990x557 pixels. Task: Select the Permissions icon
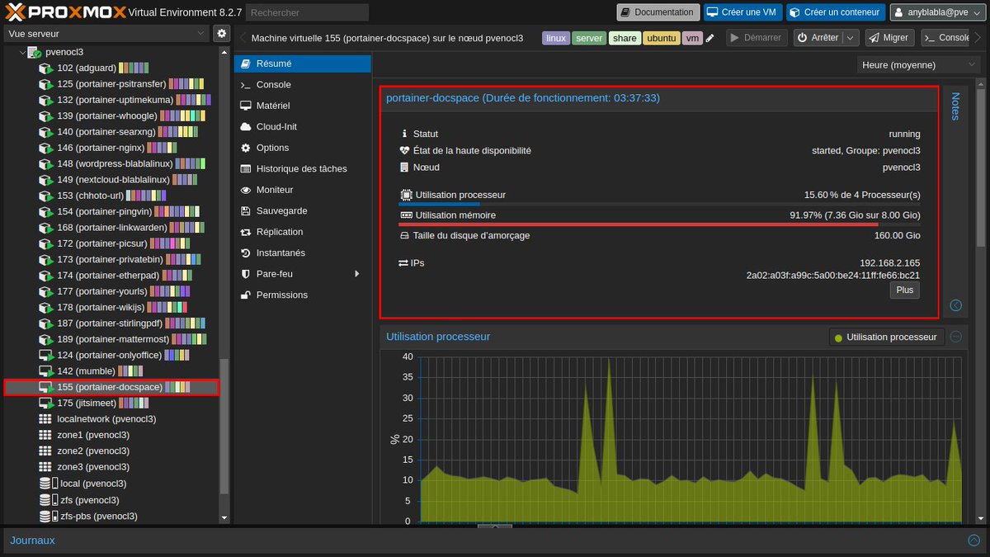coord(247,295)
